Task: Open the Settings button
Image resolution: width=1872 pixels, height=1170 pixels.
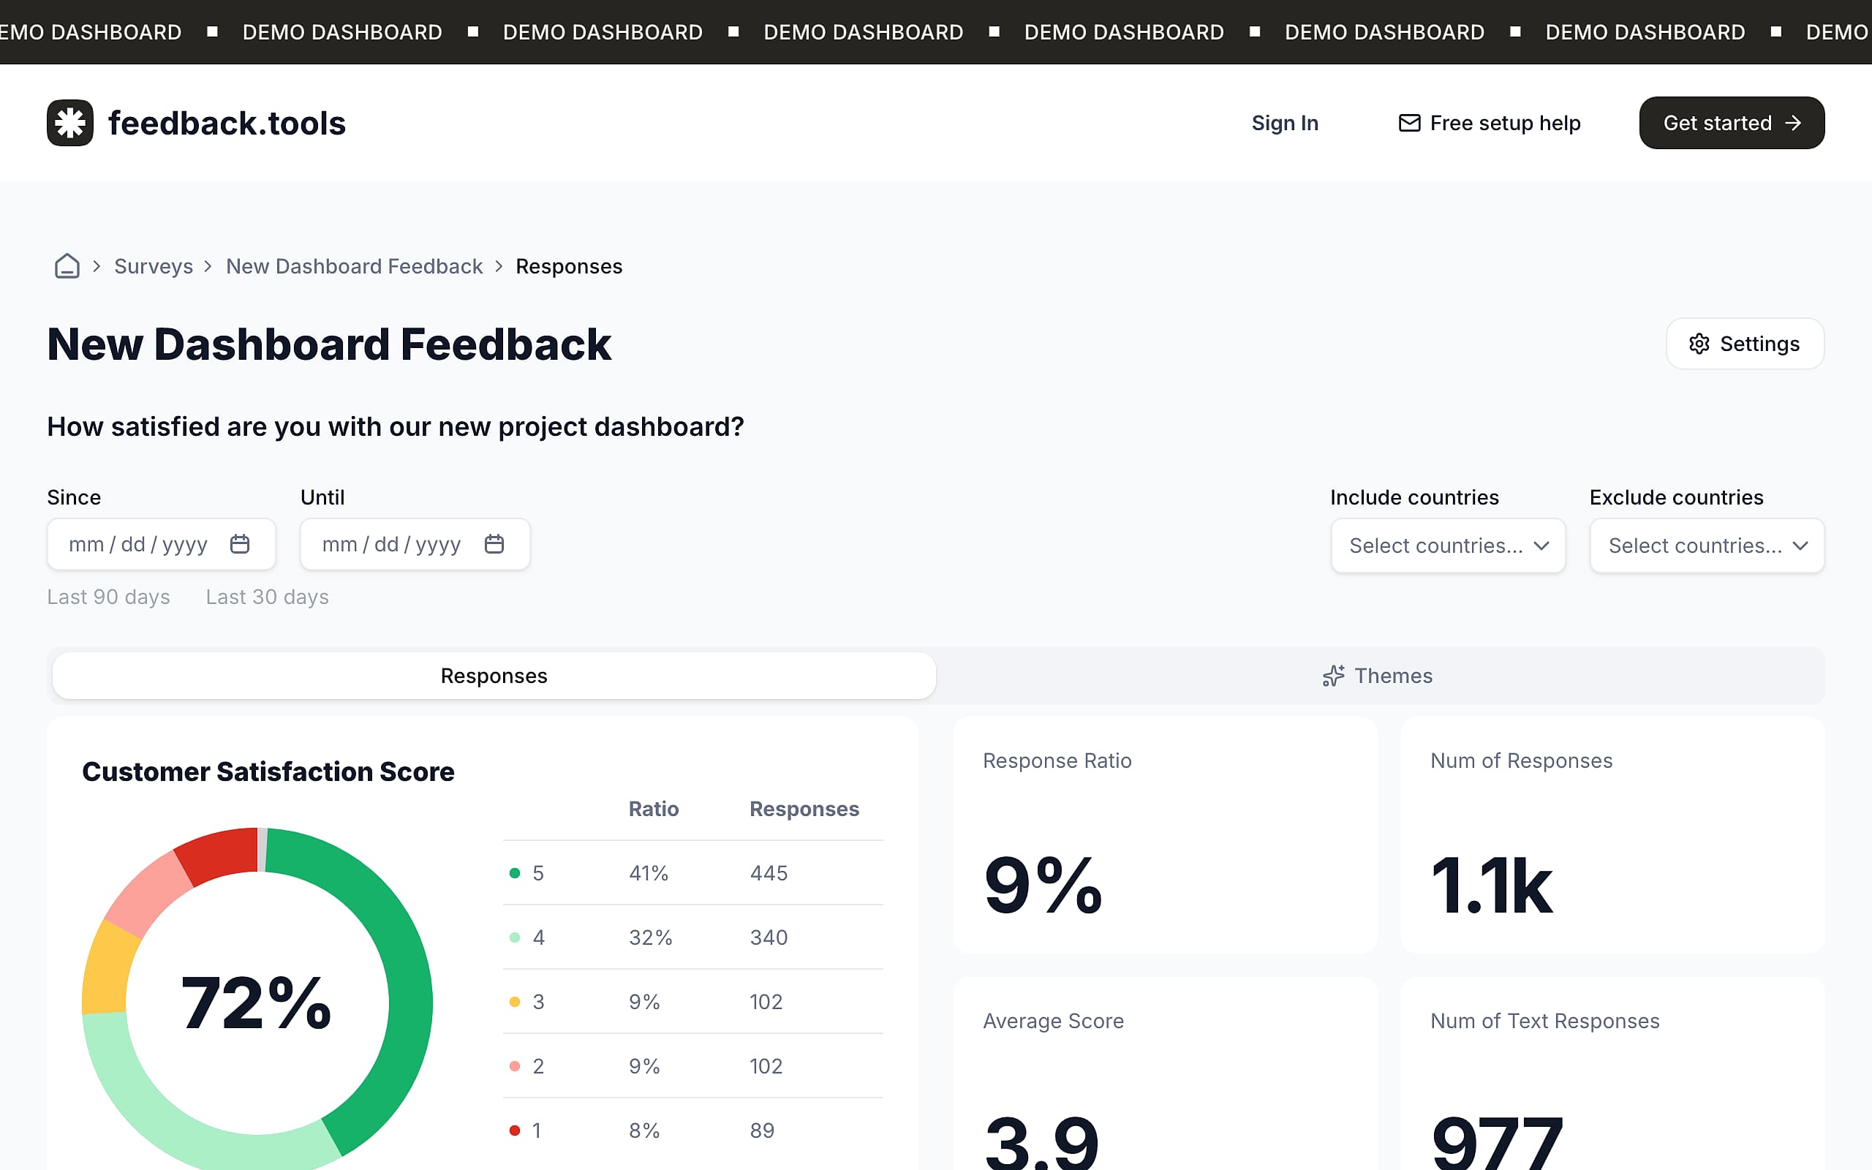Action: [1745, 344]
